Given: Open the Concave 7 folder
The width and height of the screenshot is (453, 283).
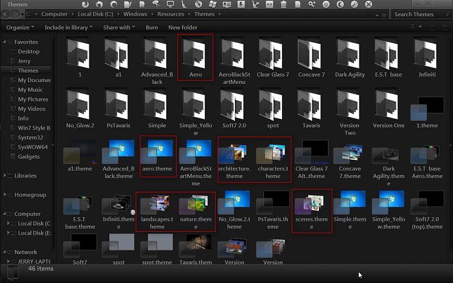Looking at the screenshot, I should 312,59.
